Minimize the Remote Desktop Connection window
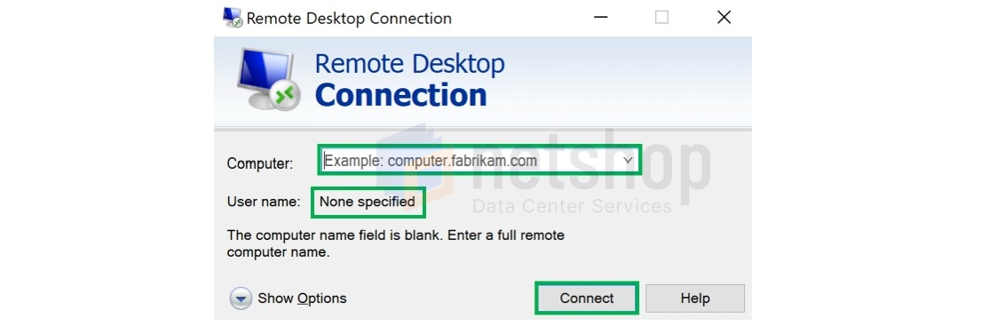Image resolution: width=981 pixels, height=334 pixels. [x=599, y=18]
